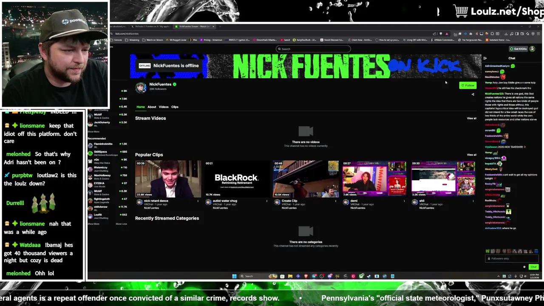Click the Kick search field
This screenshot has width=544, height=306.
pos(313,49)
